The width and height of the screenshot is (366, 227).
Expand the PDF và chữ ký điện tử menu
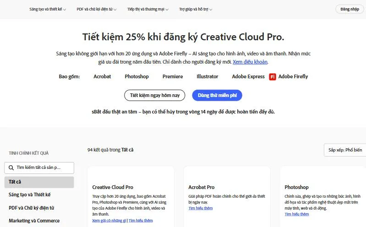coord(97,9)
